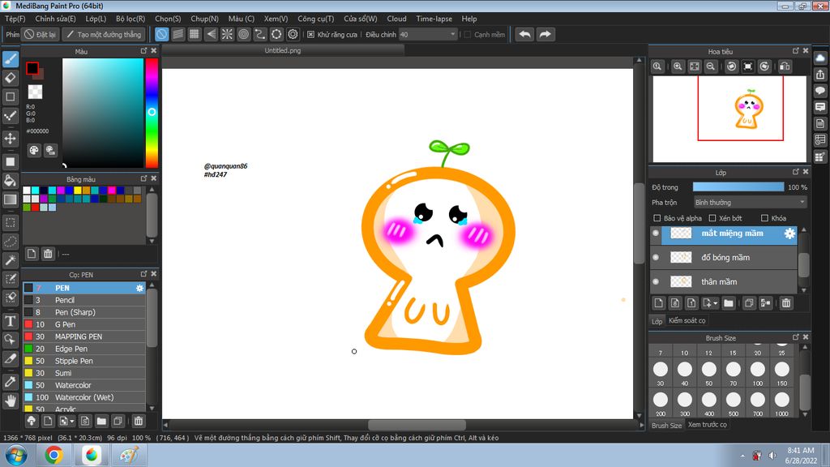
Task: Click the layer opacity Độ trong slider
Action: coord(738,187)
